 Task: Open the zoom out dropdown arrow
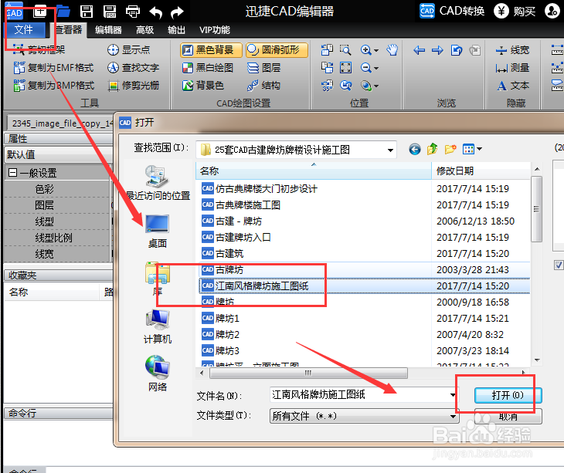[x=376, y=68]
